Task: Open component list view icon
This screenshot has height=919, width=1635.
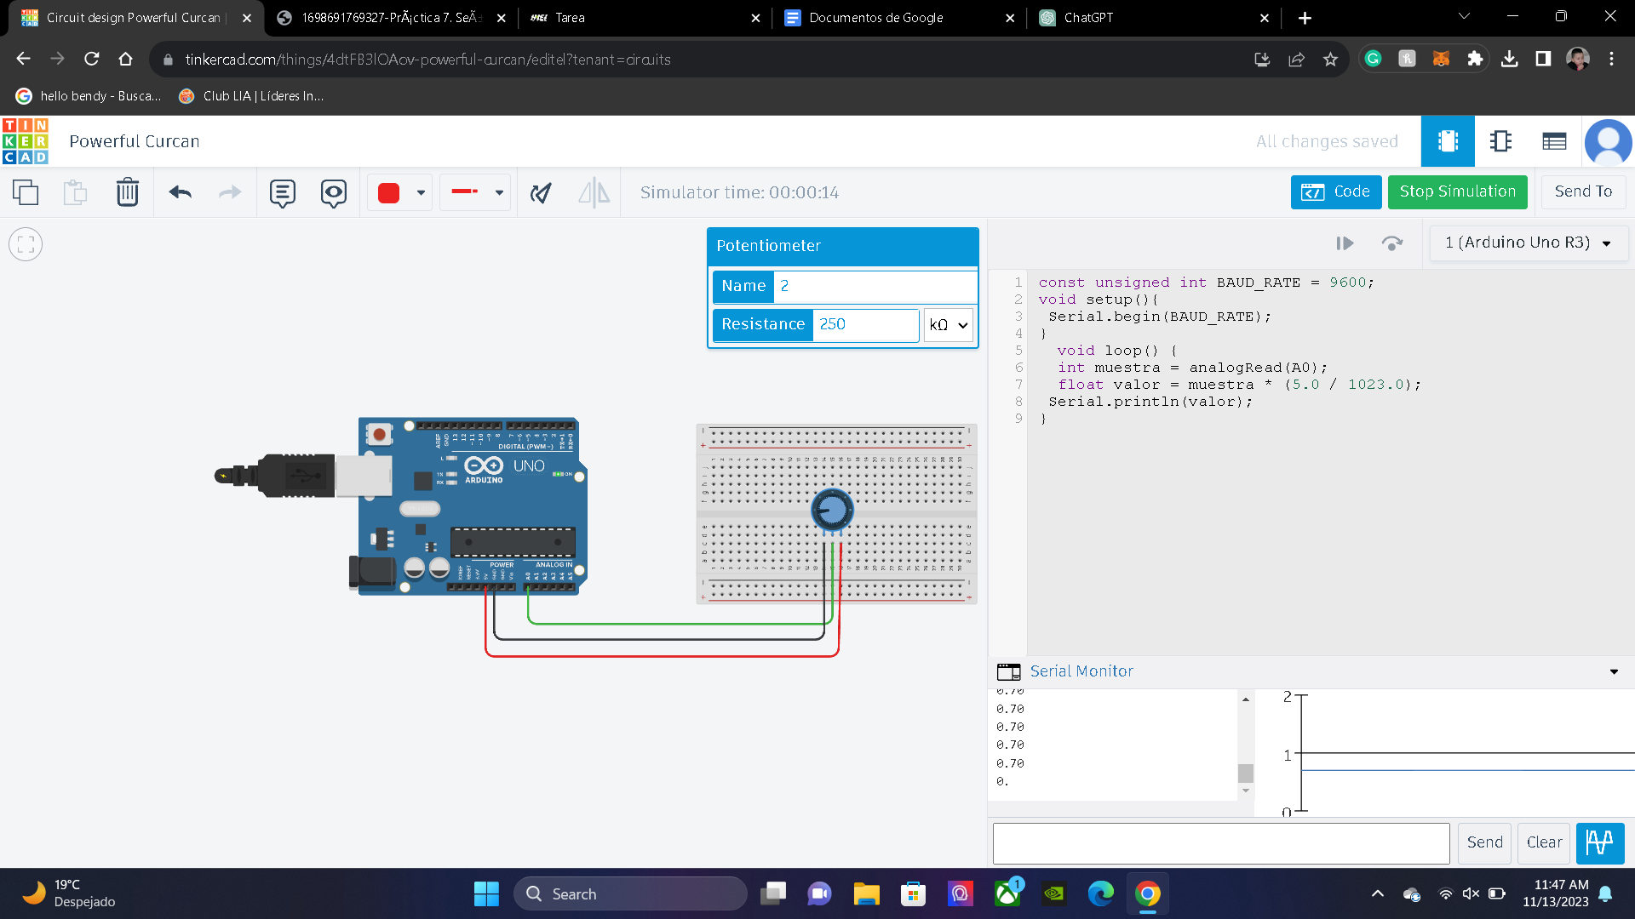Action: [x=1554, y=141]
